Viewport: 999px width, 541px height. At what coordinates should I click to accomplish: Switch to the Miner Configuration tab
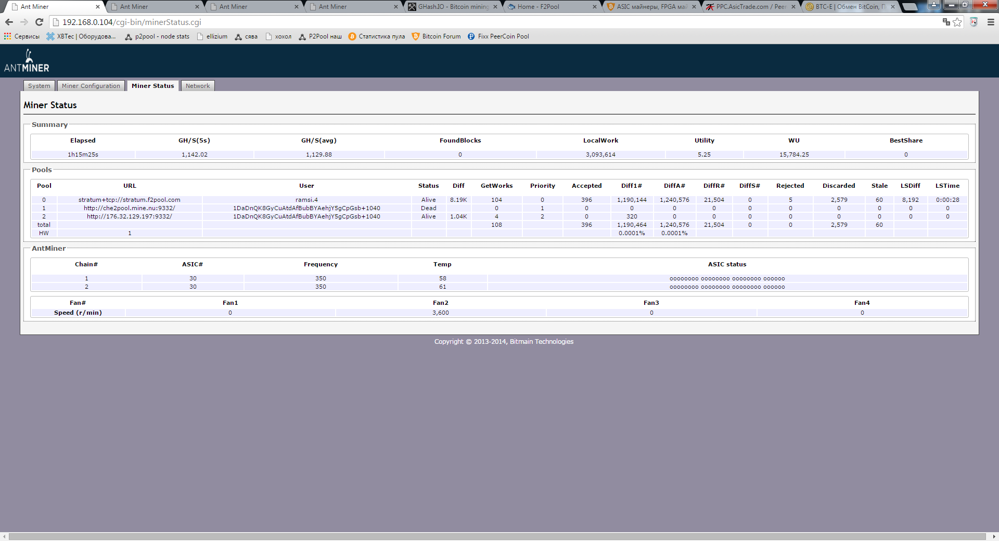(91, 86)
